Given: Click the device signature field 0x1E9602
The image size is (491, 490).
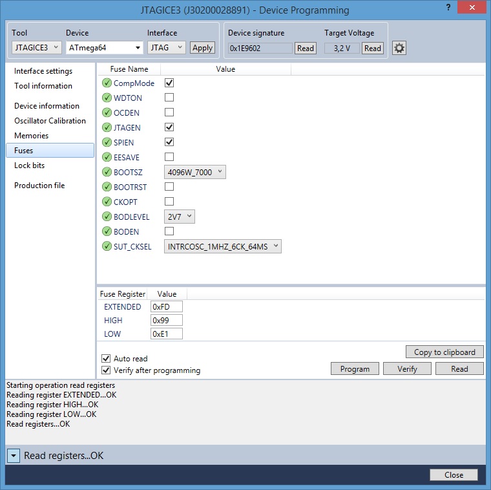Looking at the screenshot, I should [x=260, y=48].
